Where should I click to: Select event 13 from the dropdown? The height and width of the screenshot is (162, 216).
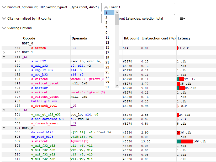pos(109,43)
